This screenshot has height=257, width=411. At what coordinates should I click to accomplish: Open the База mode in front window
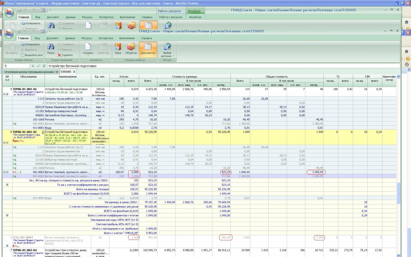(x=118, y=49)
